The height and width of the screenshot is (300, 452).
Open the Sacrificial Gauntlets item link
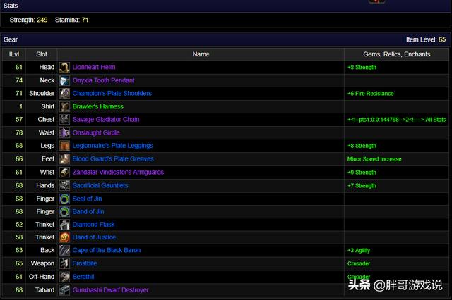click(100, 186)
